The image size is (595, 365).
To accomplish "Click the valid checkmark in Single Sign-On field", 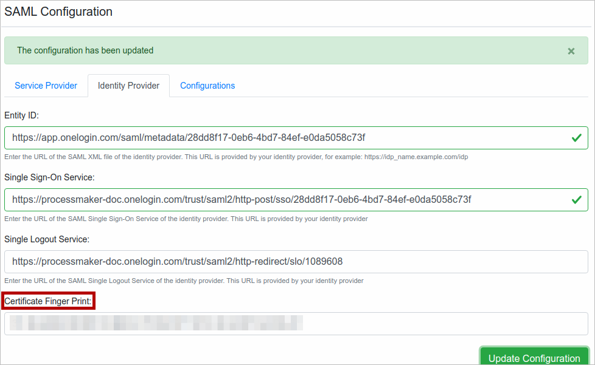I will coord(576,200).
